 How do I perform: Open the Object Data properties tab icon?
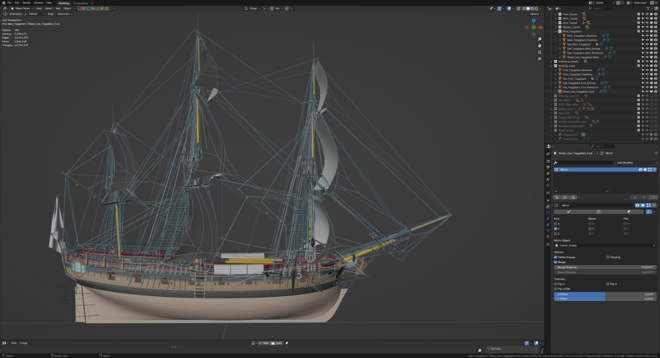[x=548, y=231]
